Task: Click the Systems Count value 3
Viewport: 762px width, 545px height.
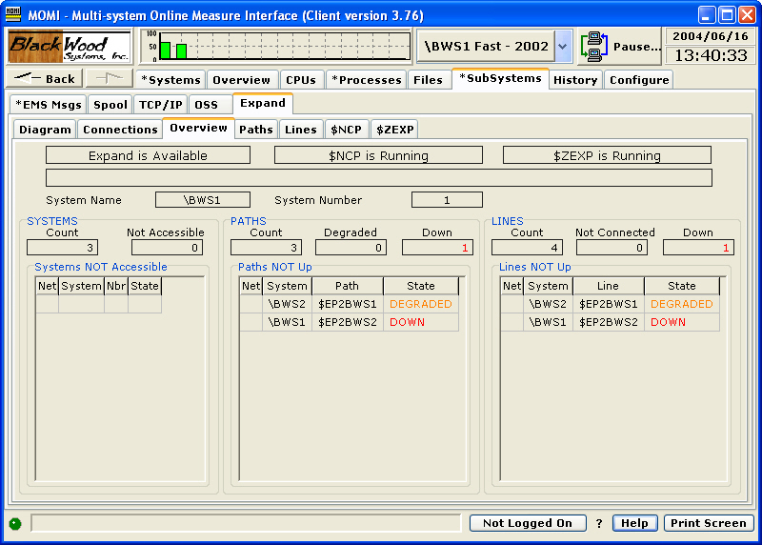Action: 62,248
